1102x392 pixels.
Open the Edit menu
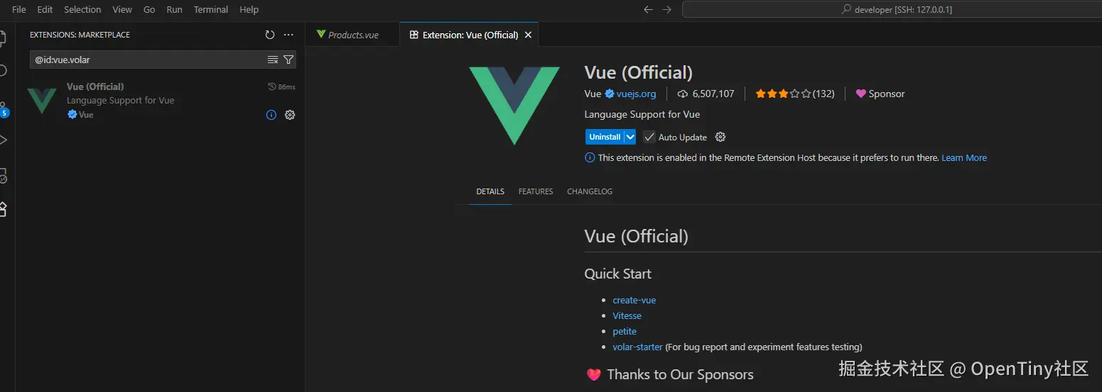[45, 10]
